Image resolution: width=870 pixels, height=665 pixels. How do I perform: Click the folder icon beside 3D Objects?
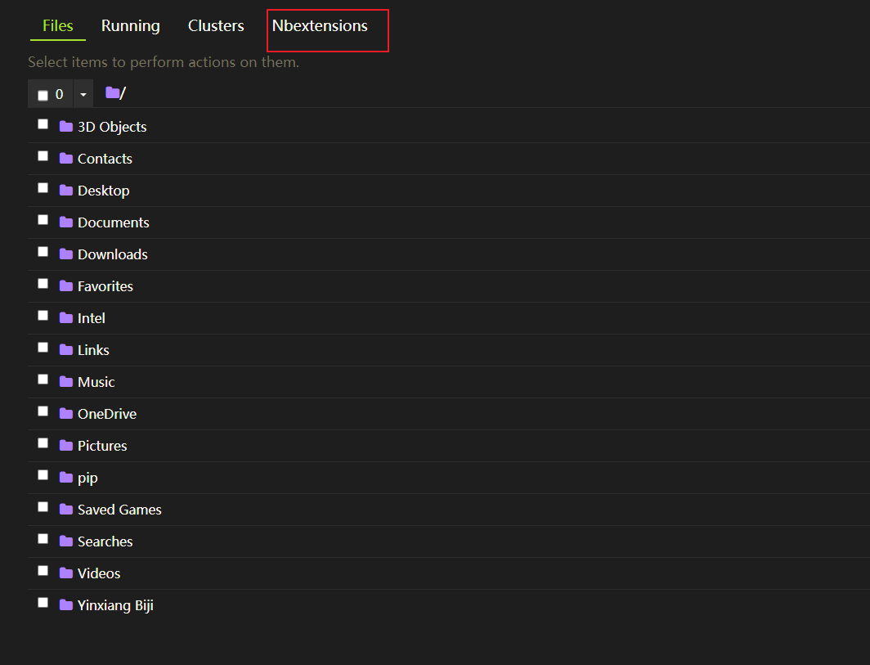pos(66,127)
